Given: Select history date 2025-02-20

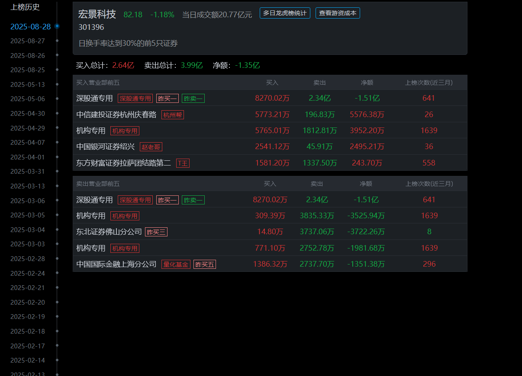Looking at the screenshot, I should coord(27,302).
